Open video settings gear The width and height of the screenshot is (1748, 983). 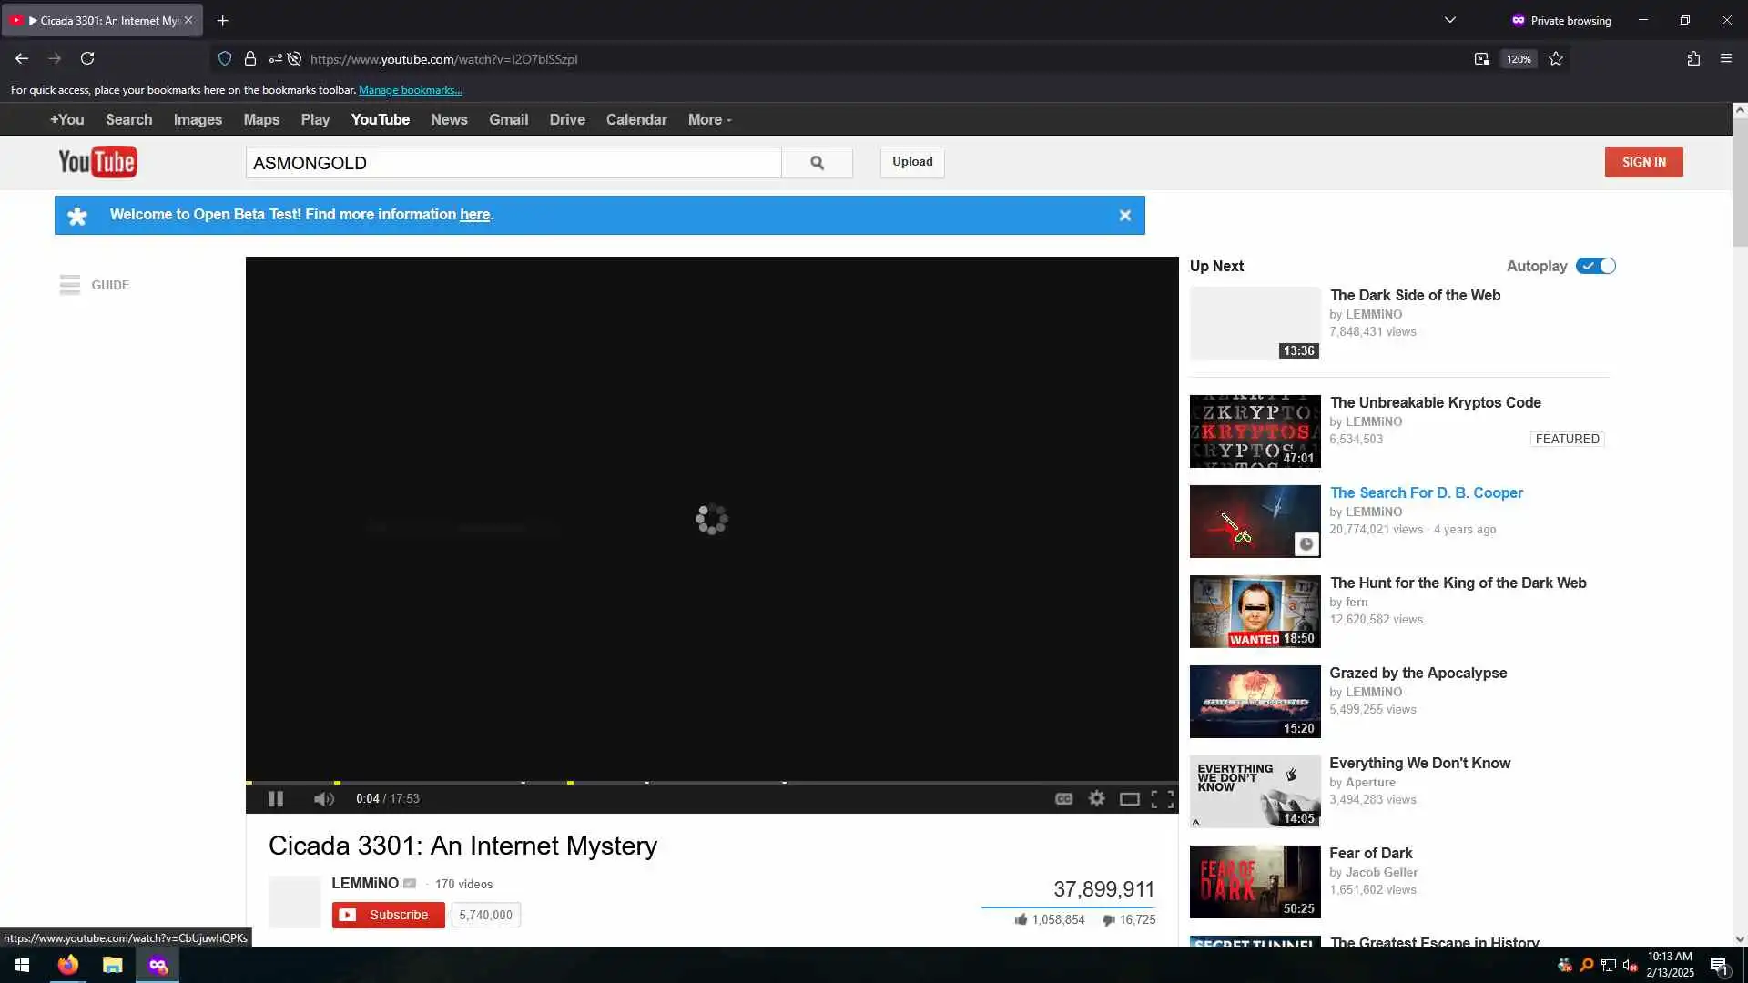1096,798
